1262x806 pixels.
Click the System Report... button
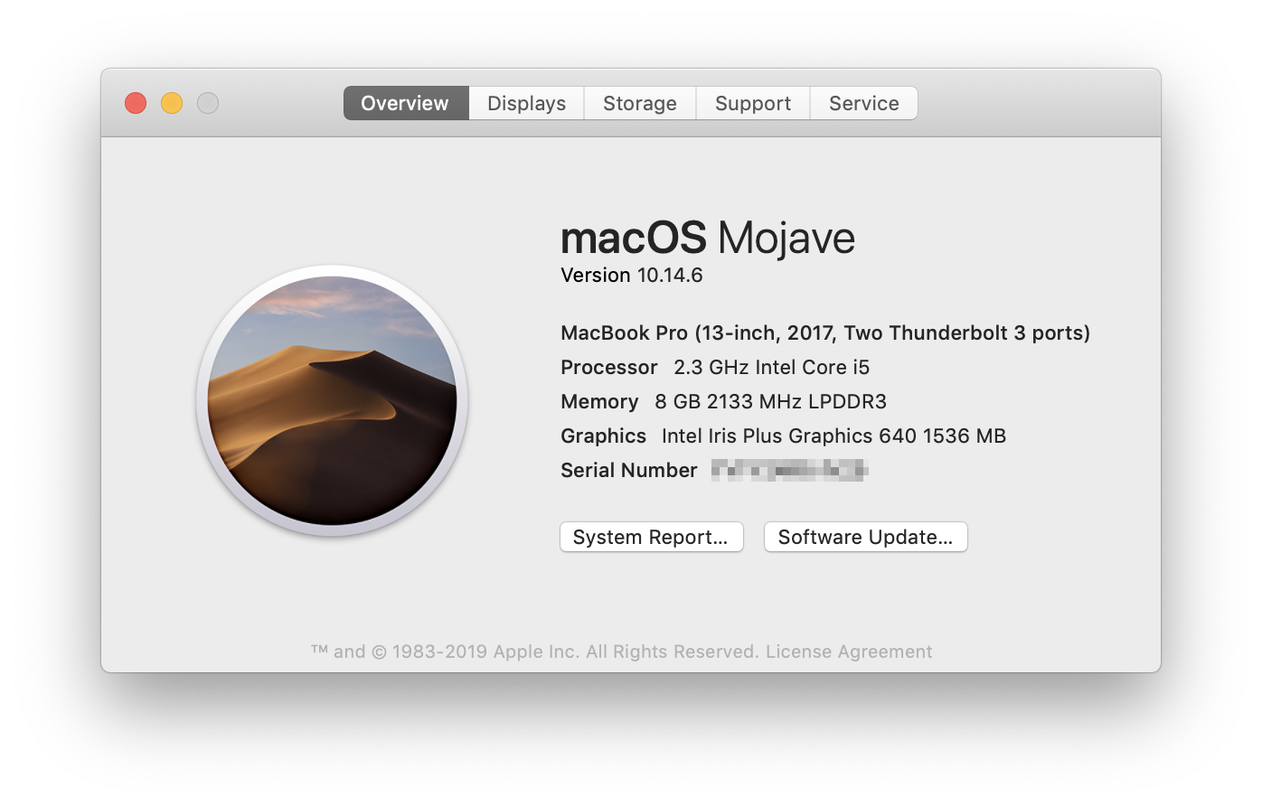pyautogui.click(x=651, y=537)
